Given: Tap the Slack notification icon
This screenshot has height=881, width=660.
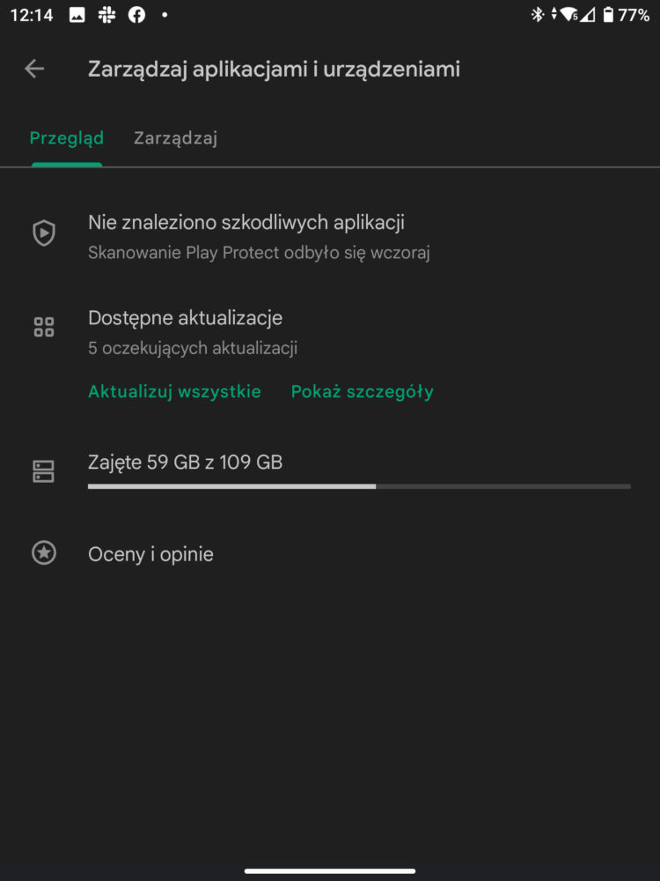Looking at the screenshot, I should coord(106,15).
